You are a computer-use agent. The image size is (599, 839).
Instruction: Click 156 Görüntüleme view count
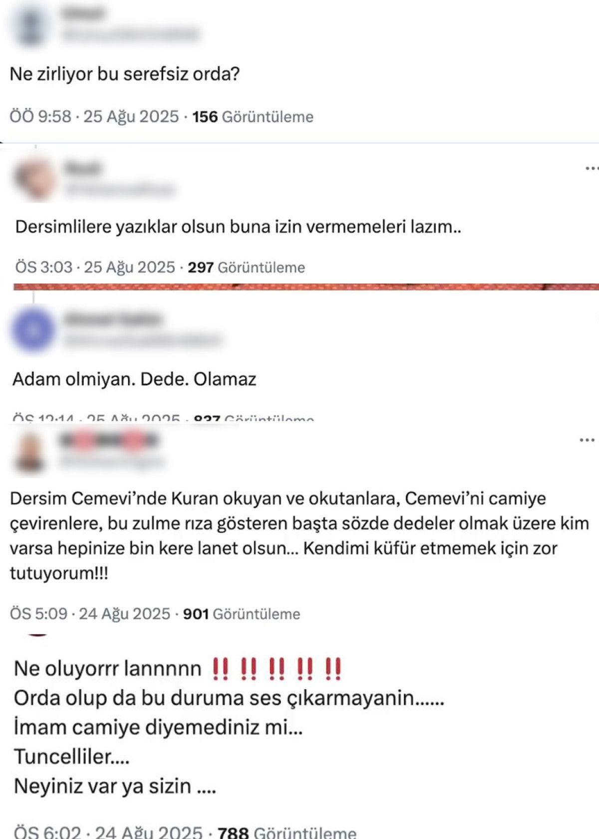[x=253, y=117]
